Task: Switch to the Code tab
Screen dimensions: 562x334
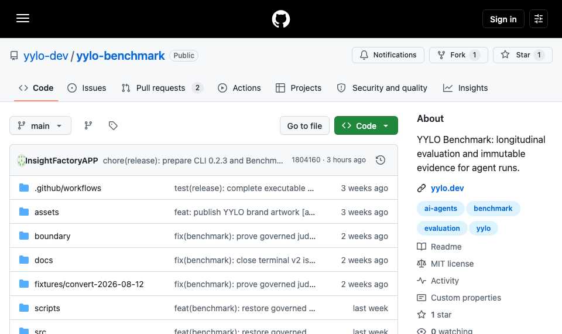Action: point(36,88)
